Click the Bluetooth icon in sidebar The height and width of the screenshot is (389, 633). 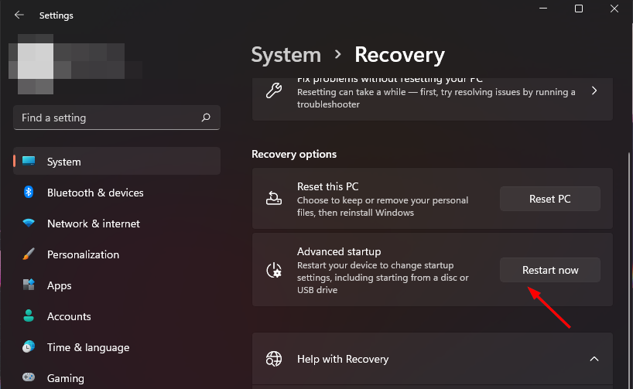pos(29,193)
